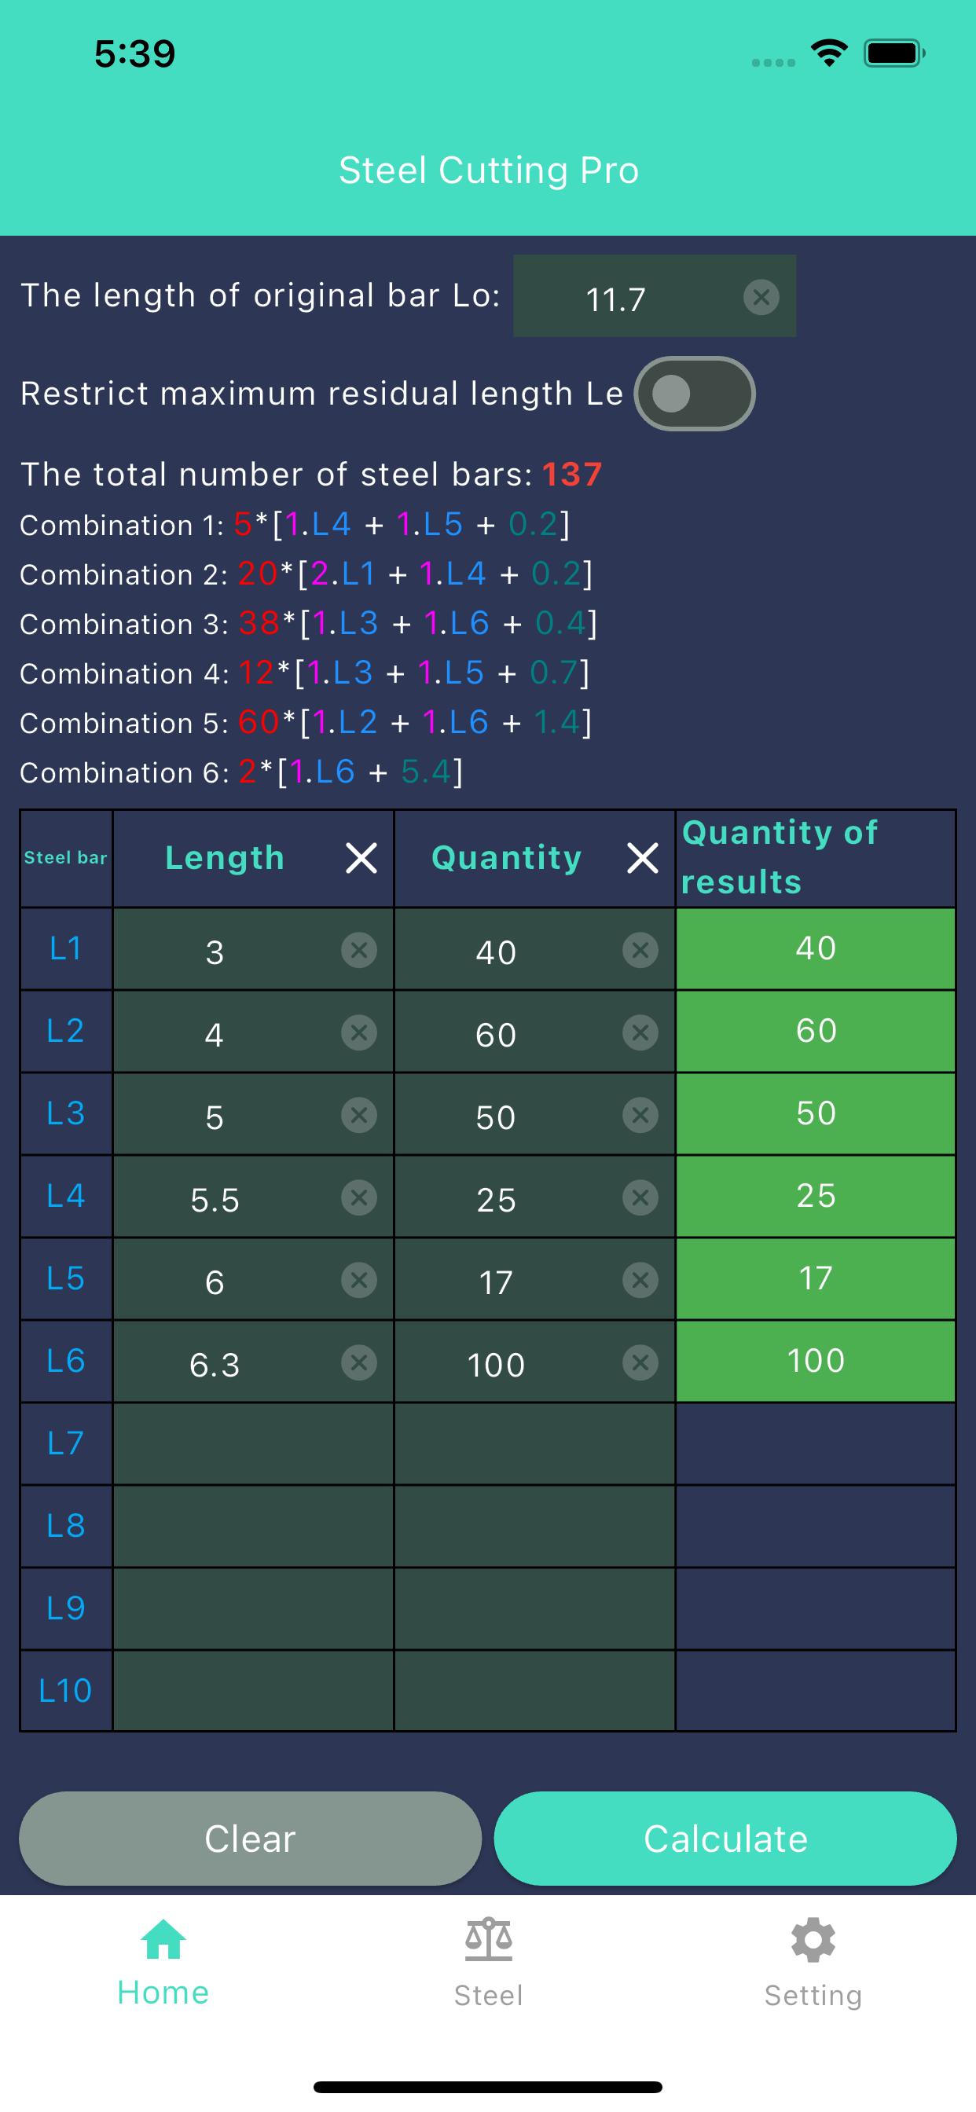Viewport: 976px width, 2112px height.
Task: Tap the clock showing 5:39
Action: [x=134, y=54]
